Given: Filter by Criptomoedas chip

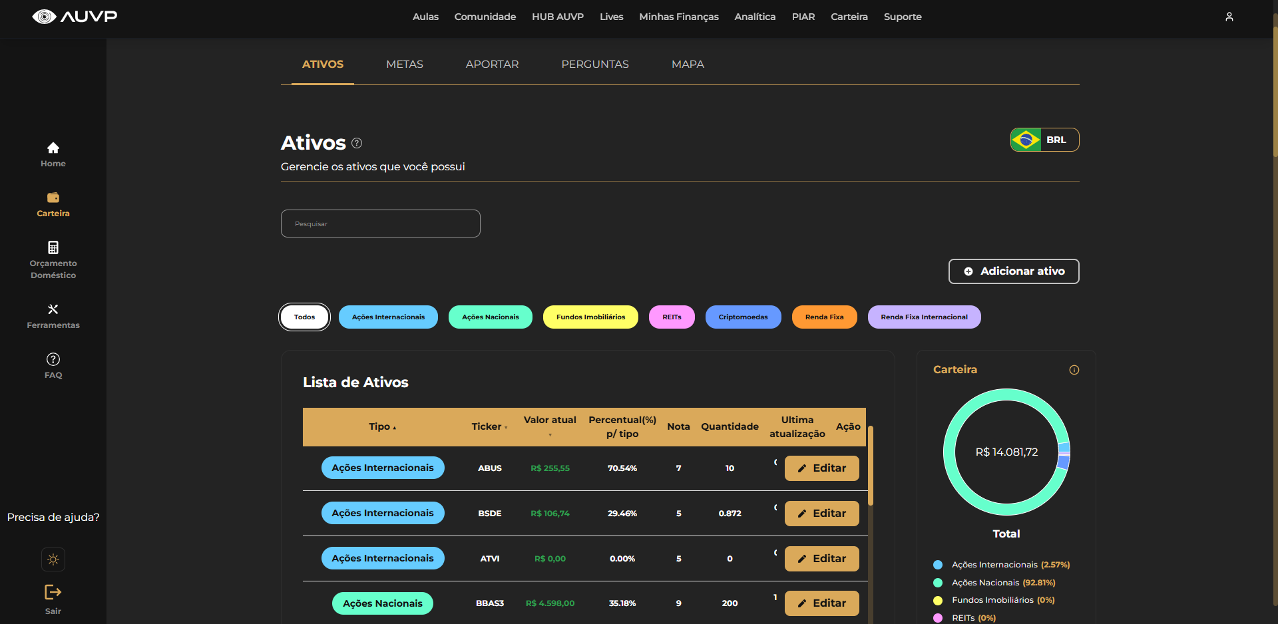Looking at the screenshot, I should (x=743, y=317).
